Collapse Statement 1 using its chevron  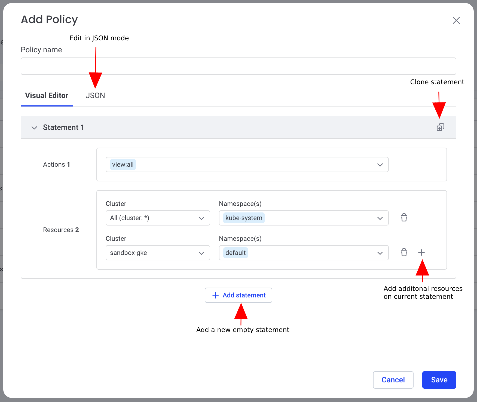click(34, 127)
